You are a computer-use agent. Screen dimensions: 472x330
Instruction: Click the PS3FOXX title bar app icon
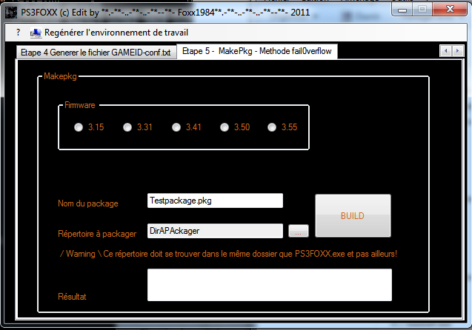coord(11,13)
